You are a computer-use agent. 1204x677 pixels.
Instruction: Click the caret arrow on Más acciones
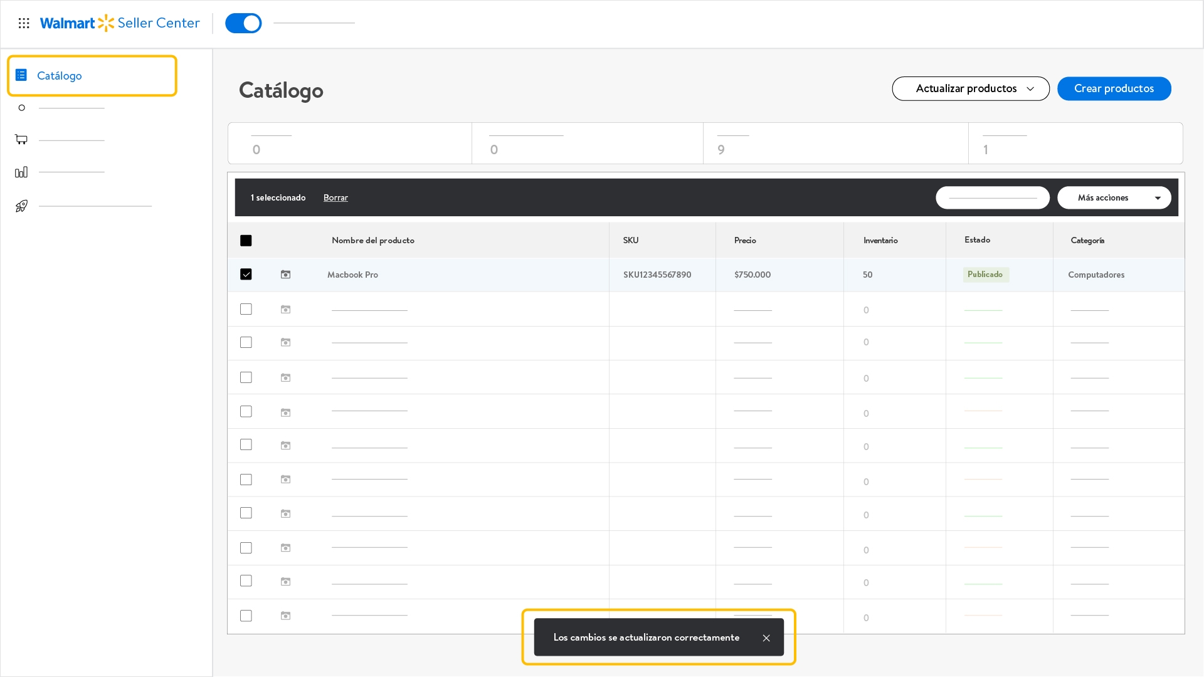click(1158, 198)
